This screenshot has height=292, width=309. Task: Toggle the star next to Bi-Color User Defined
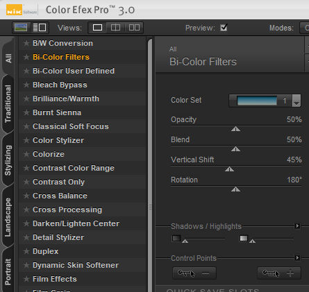click(26, 71)
